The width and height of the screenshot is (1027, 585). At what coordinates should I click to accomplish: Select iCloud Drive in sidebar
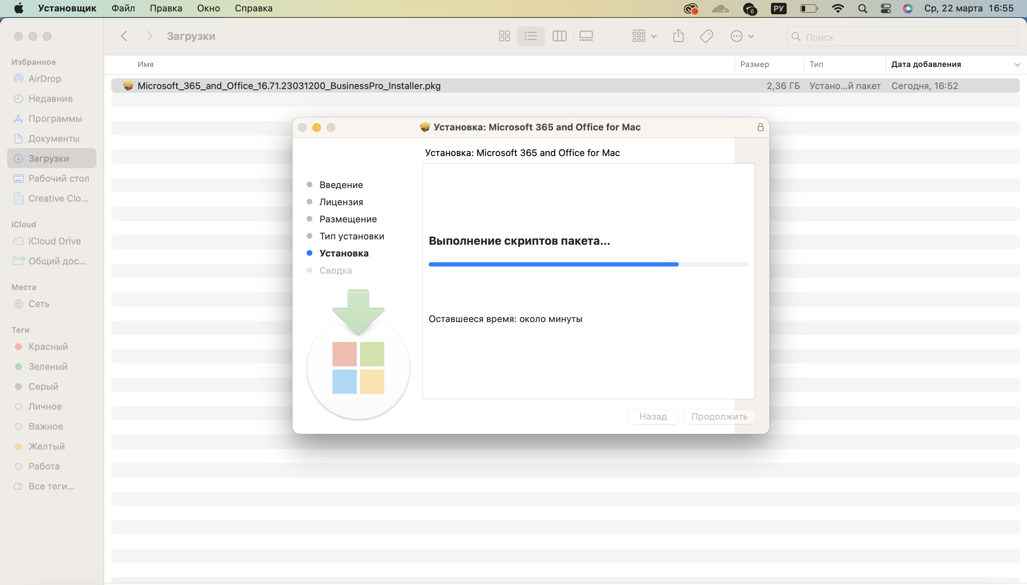click(x=54, y=241)
